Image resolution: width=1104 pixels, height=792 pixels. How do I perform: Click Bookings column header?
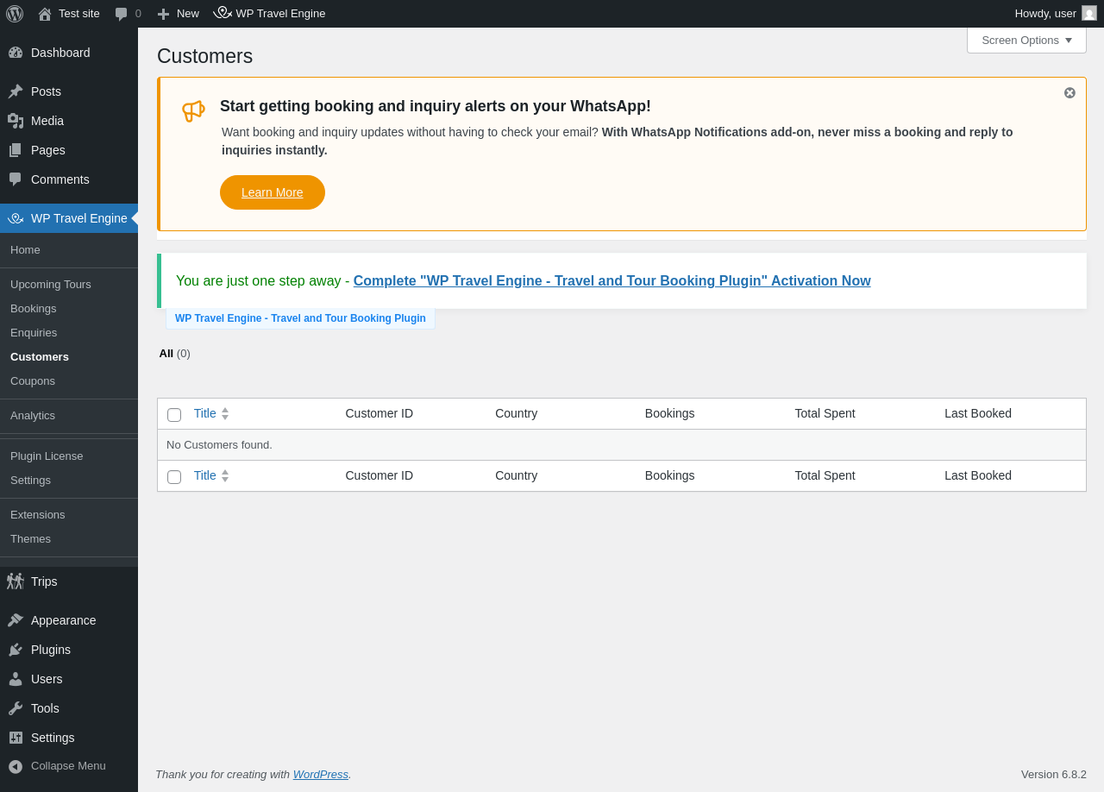click(669, 413)
